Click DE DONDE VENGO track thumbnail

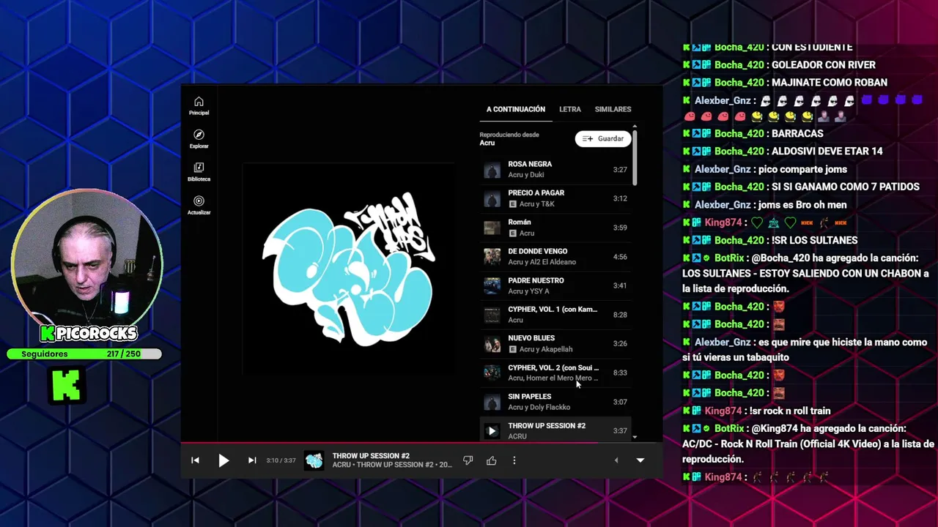[x=492, y=257]
